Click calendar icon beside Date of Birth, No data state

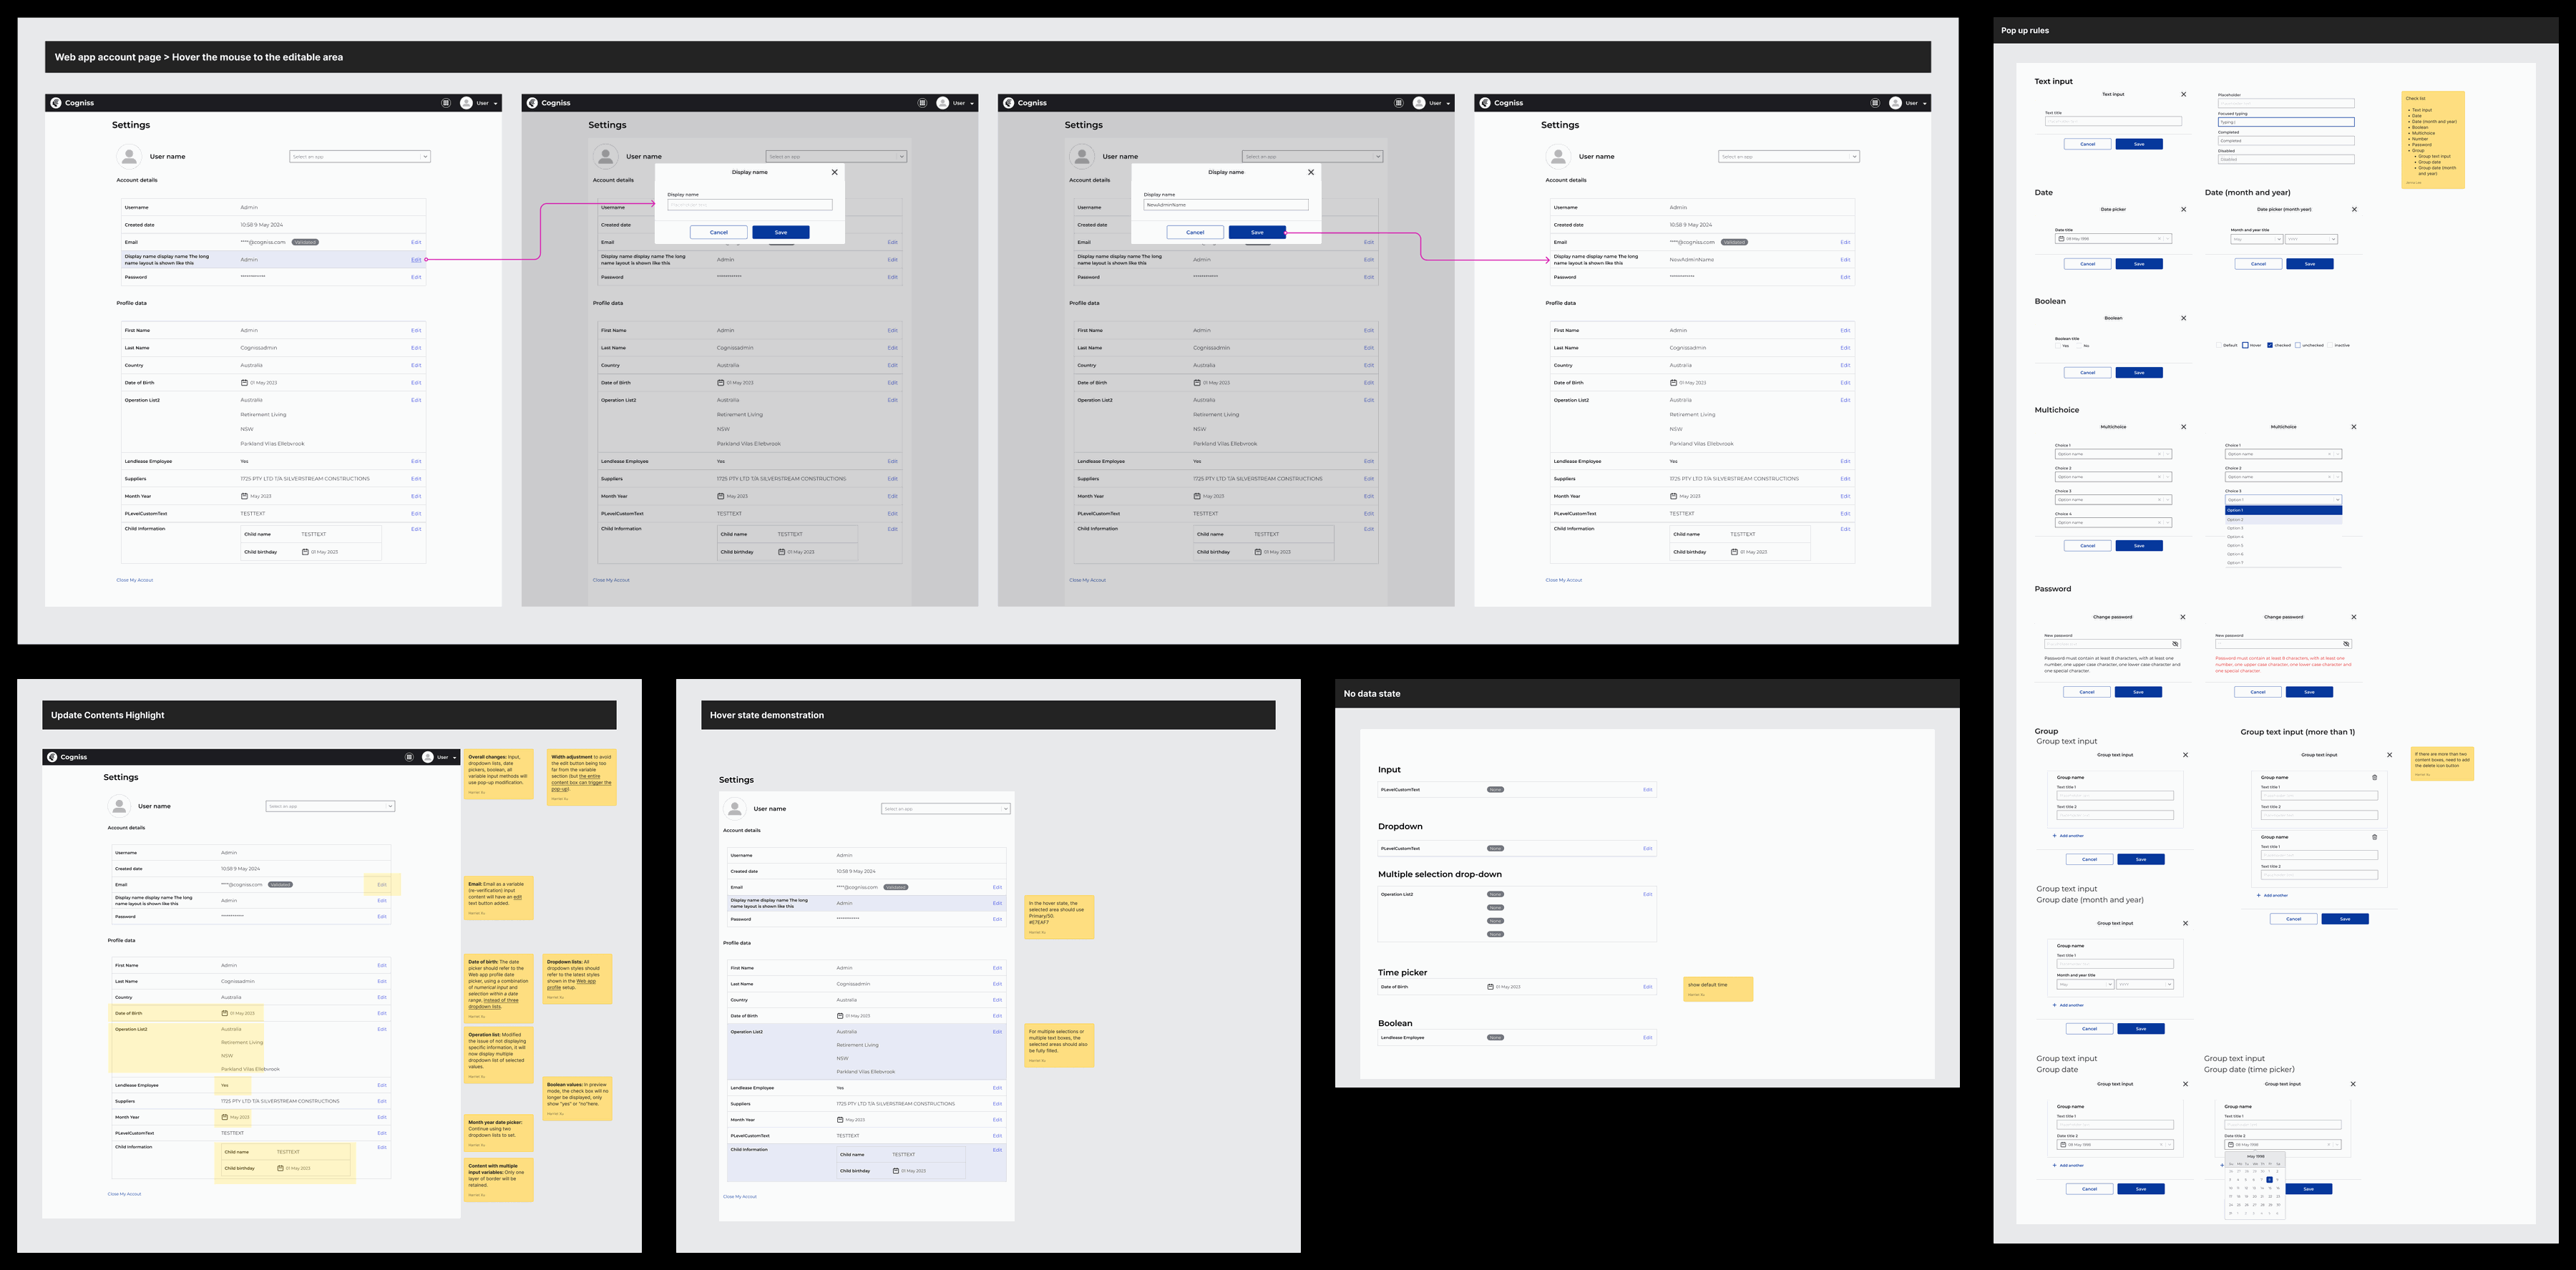pos(1490,987)
